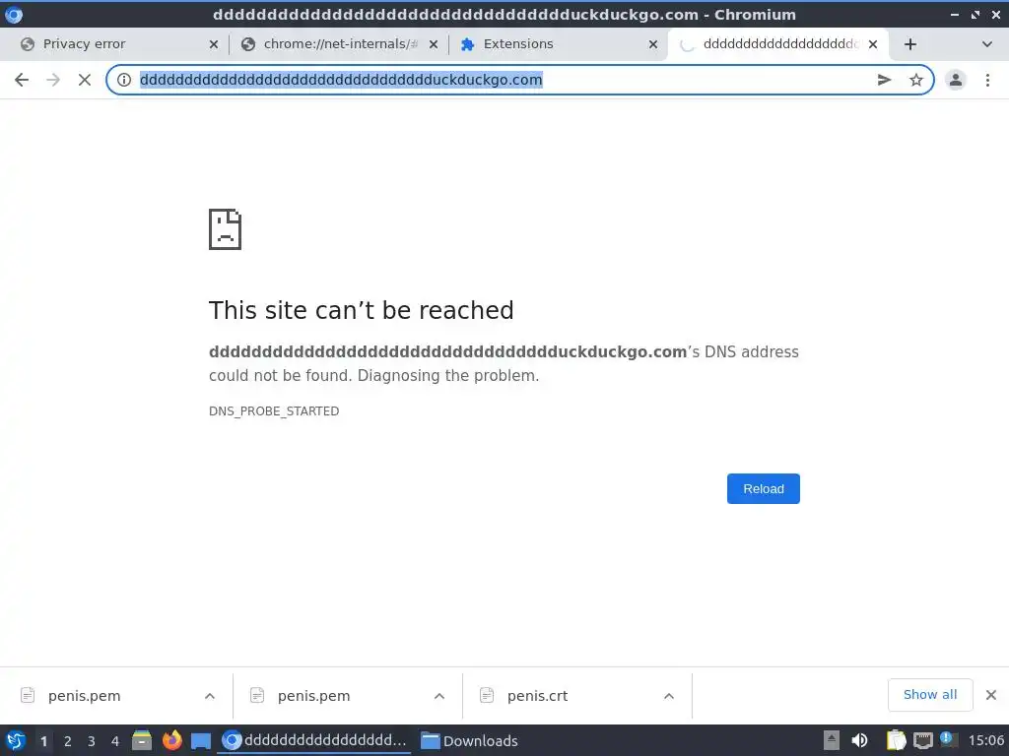The width and height of the screenshot is (1009, 756).
Task: Launch Firefox from the taskbar
Action: [x=171, y=740]
